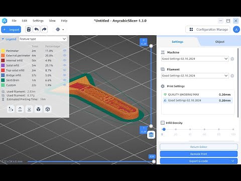Click the 3D cube view icon
The width and height of the screenshot is (241, 181).
pos(38,109)
